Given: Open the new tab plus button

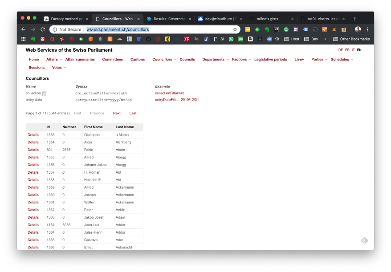Looking at the screenshot, I should tap(355, 19).
